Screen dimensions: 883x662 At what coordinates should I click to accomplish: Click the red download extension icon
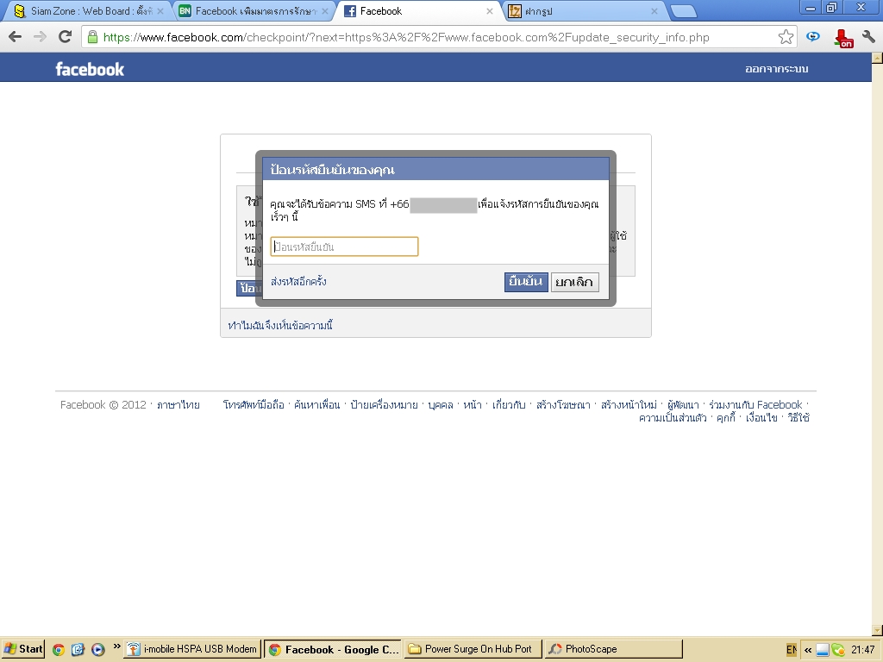coord(843,38)
